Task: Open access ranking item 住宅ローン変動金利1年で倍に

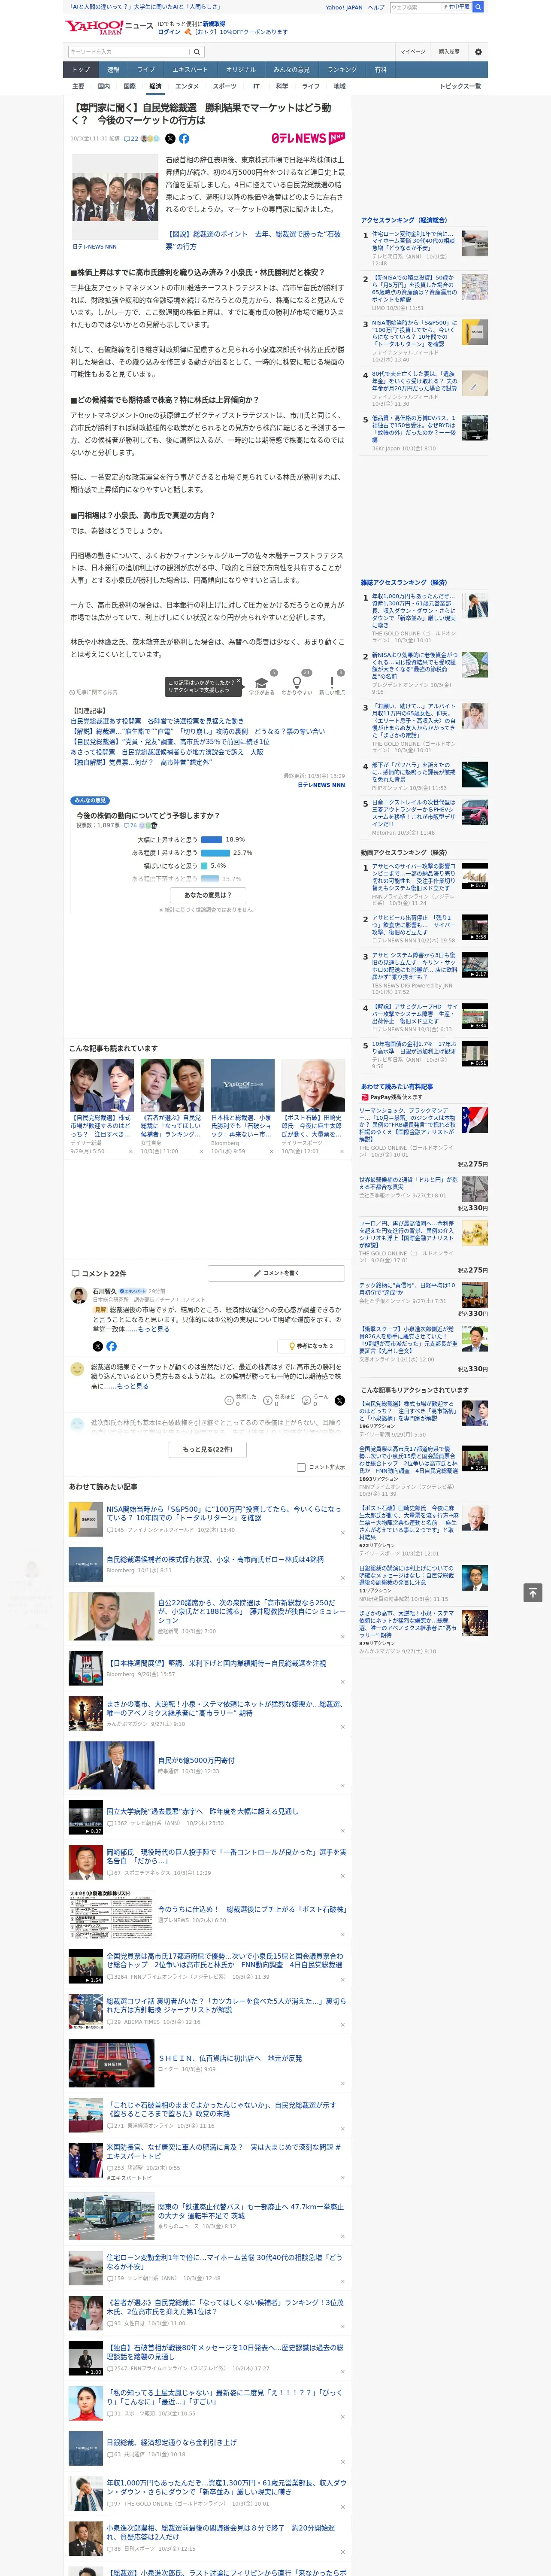Action: click(x=413, y=241)
